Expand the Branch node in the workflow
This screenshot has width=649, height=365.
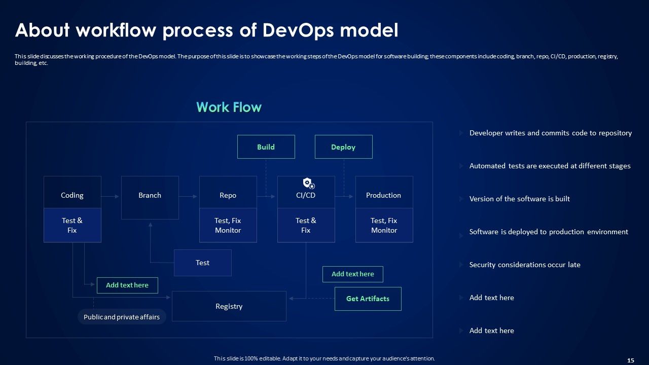150,195
